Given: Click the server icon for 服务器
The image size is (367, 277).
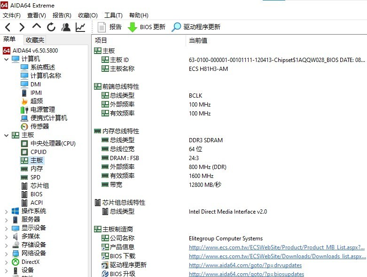Looking at the screenshot, I should click(x=15, y=220).
